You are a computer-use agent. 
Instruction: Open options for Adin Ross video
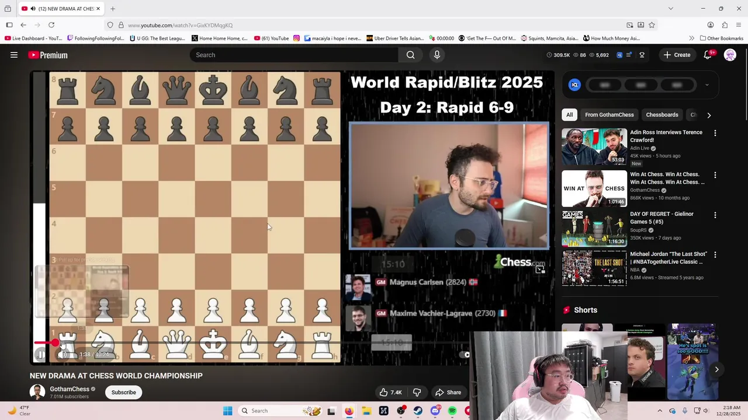point(715,133)
